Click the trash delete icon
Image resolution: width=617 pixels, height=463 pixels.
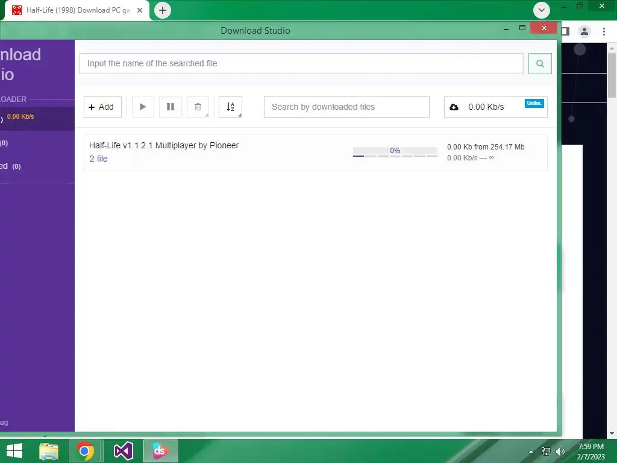coord(198,107)
